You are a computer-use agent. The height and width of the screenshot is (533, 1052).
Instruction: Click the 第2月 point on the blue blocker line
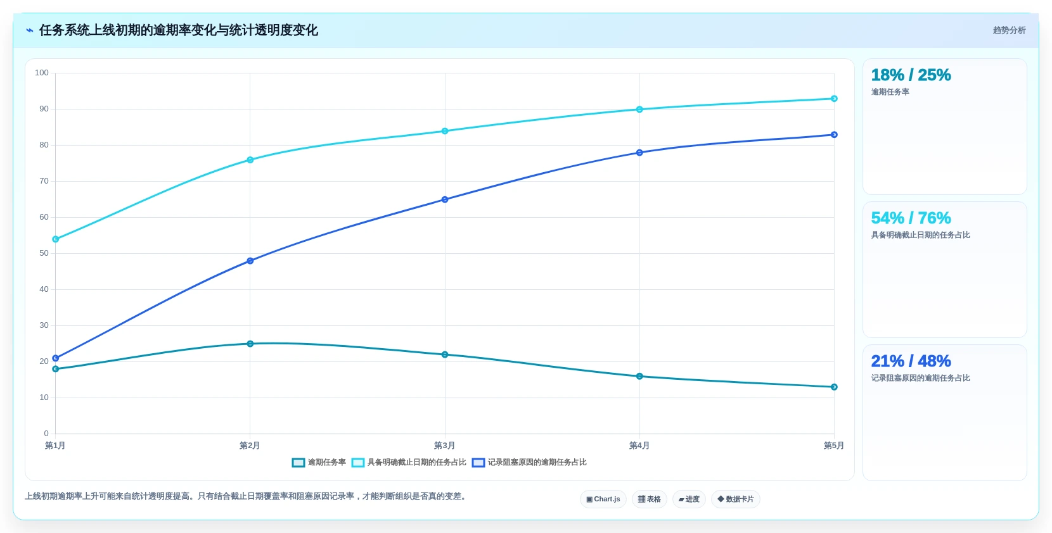click(250, 261)
